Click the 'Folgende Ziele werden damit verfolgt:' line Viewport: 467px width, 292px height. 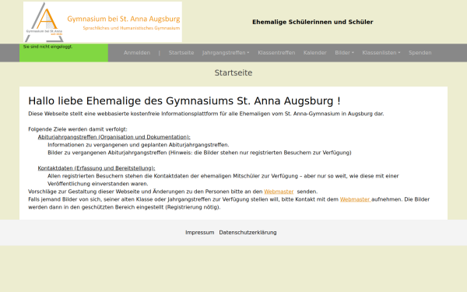pyautogui.click(x=78, y=129)
